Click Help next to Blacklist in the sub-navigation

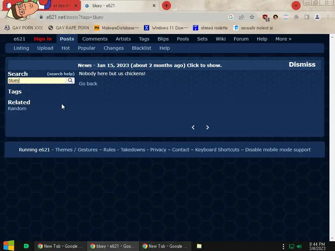[165, 48]
